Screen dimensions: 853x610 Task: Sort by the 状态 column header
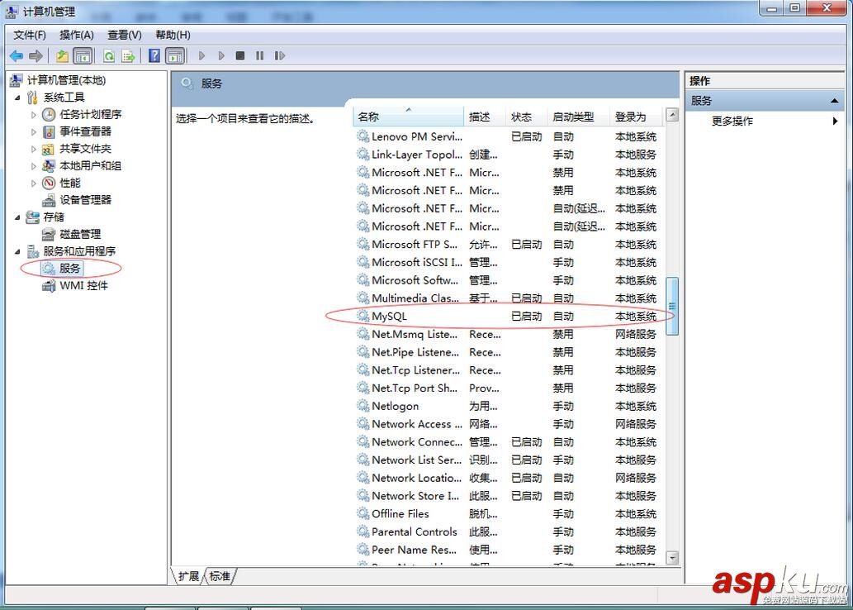[527, 117]
